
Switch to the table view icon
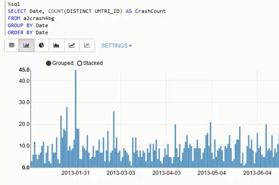(11, 46)
